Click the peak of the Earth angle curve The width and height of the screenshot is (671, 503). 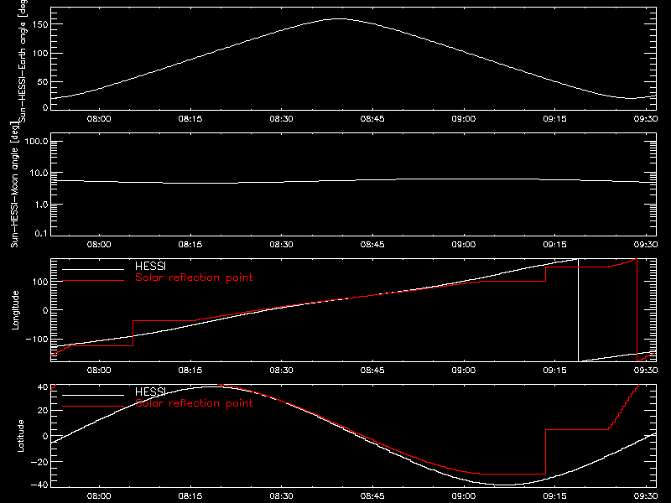point(339,18)
